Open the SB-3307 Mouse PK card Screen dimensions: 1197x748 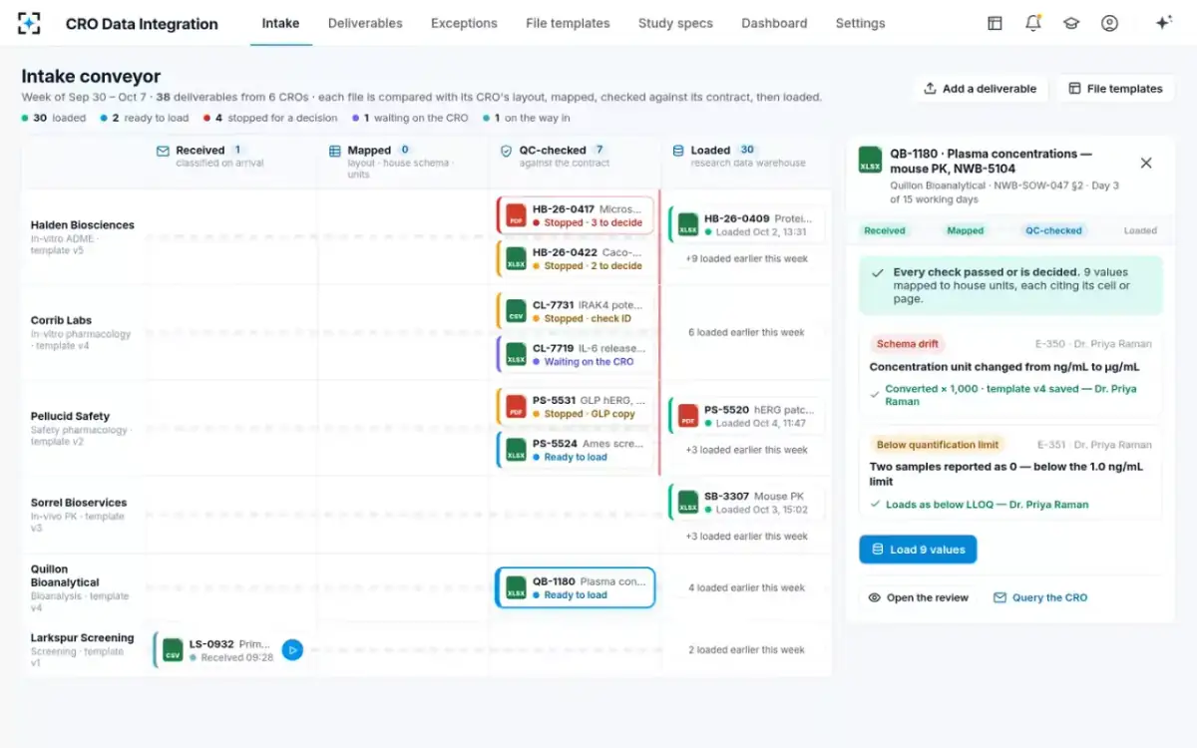[x=747, y=502]
